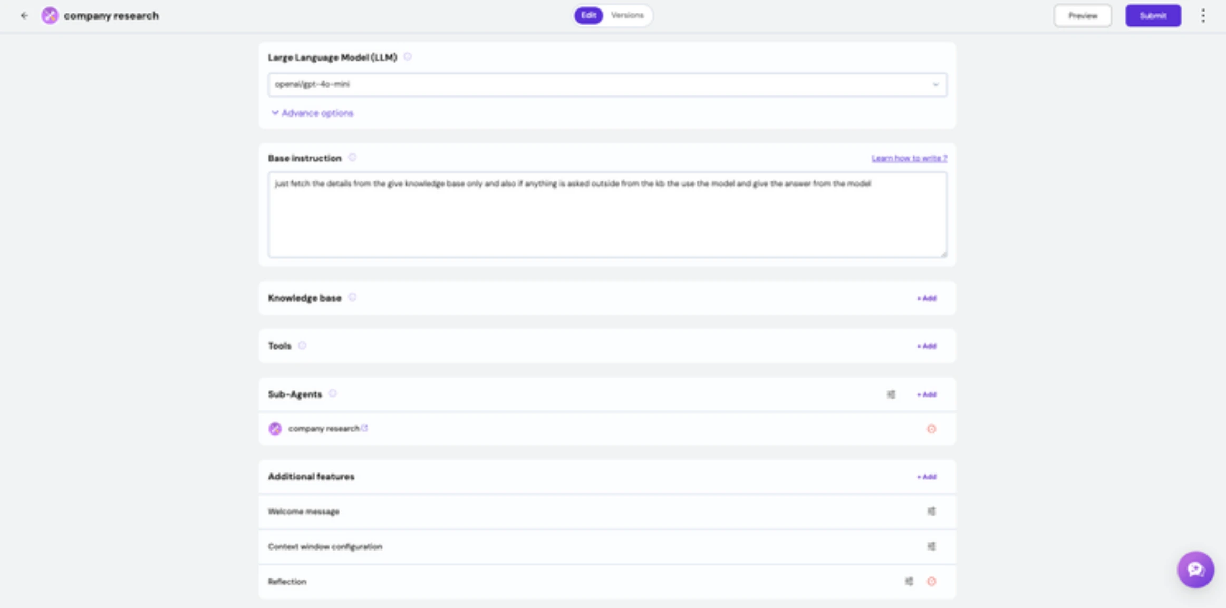Click the company research sub-agent name
This screenshot has height=608, width=1226.
324,429
